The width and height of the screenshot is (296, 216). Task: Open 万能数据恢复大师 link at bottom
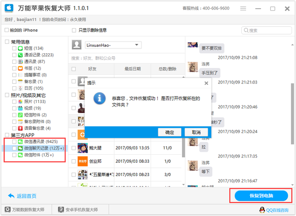[28, 210]
